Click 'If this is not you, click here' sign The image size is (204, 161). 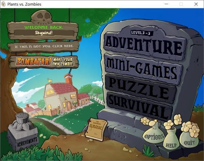pos(43,46)
